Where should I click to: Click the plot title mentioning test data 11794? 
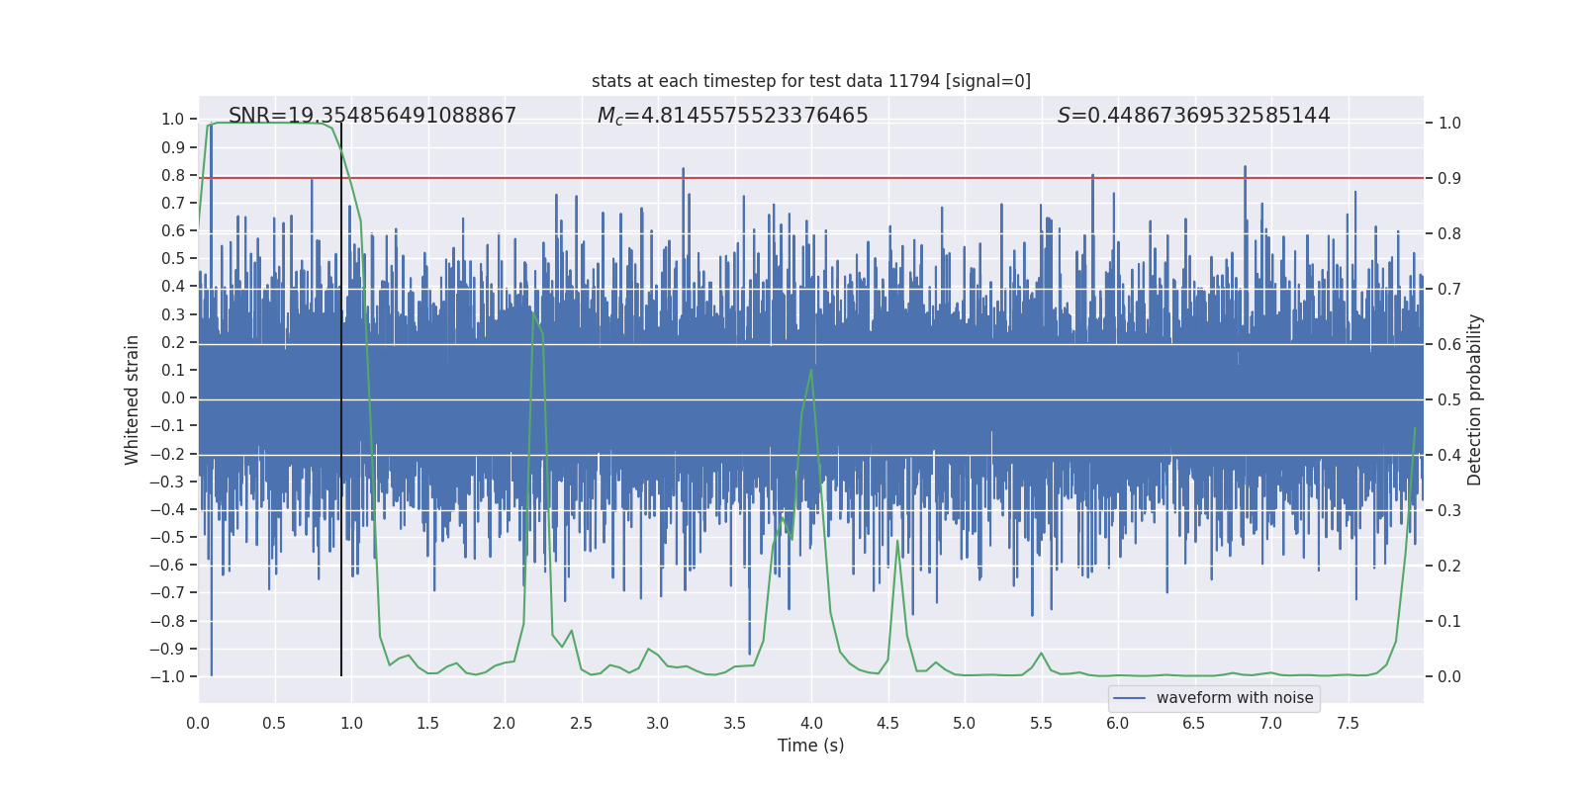tap(810, 81)
